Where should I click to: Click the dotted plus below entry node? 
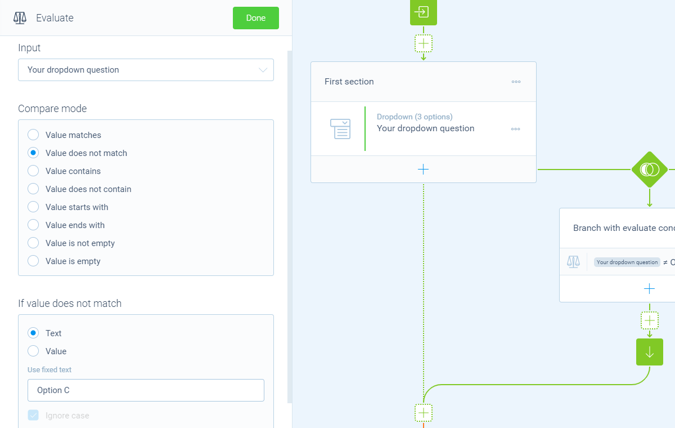424,43
